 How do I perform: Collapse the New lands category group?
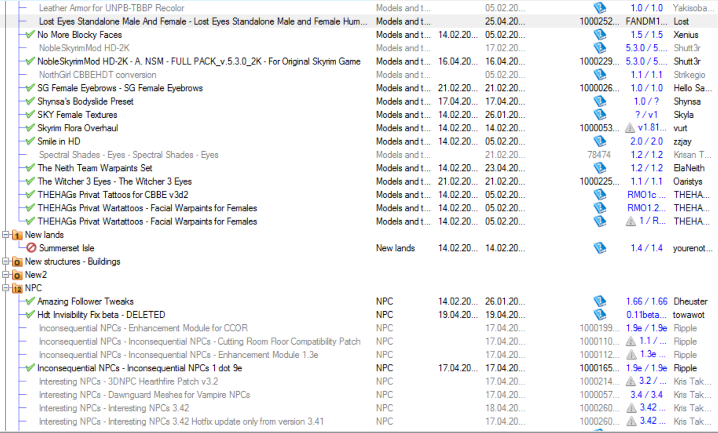pyautogui.click(x=6, y=235)
